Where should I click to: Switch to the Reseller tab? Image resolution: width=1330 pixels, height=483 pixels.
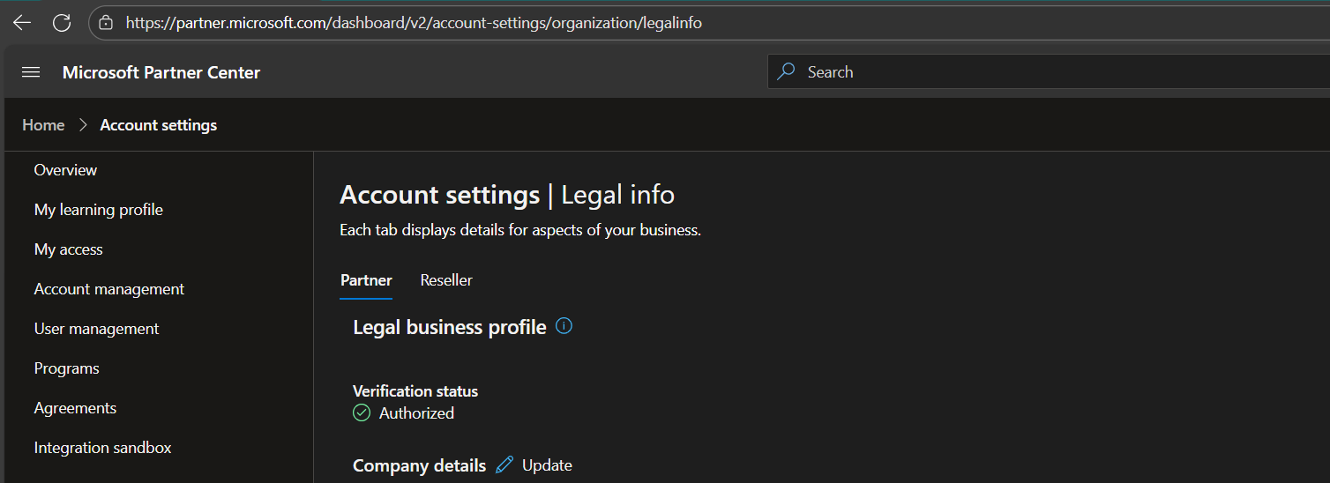point(446,280)
